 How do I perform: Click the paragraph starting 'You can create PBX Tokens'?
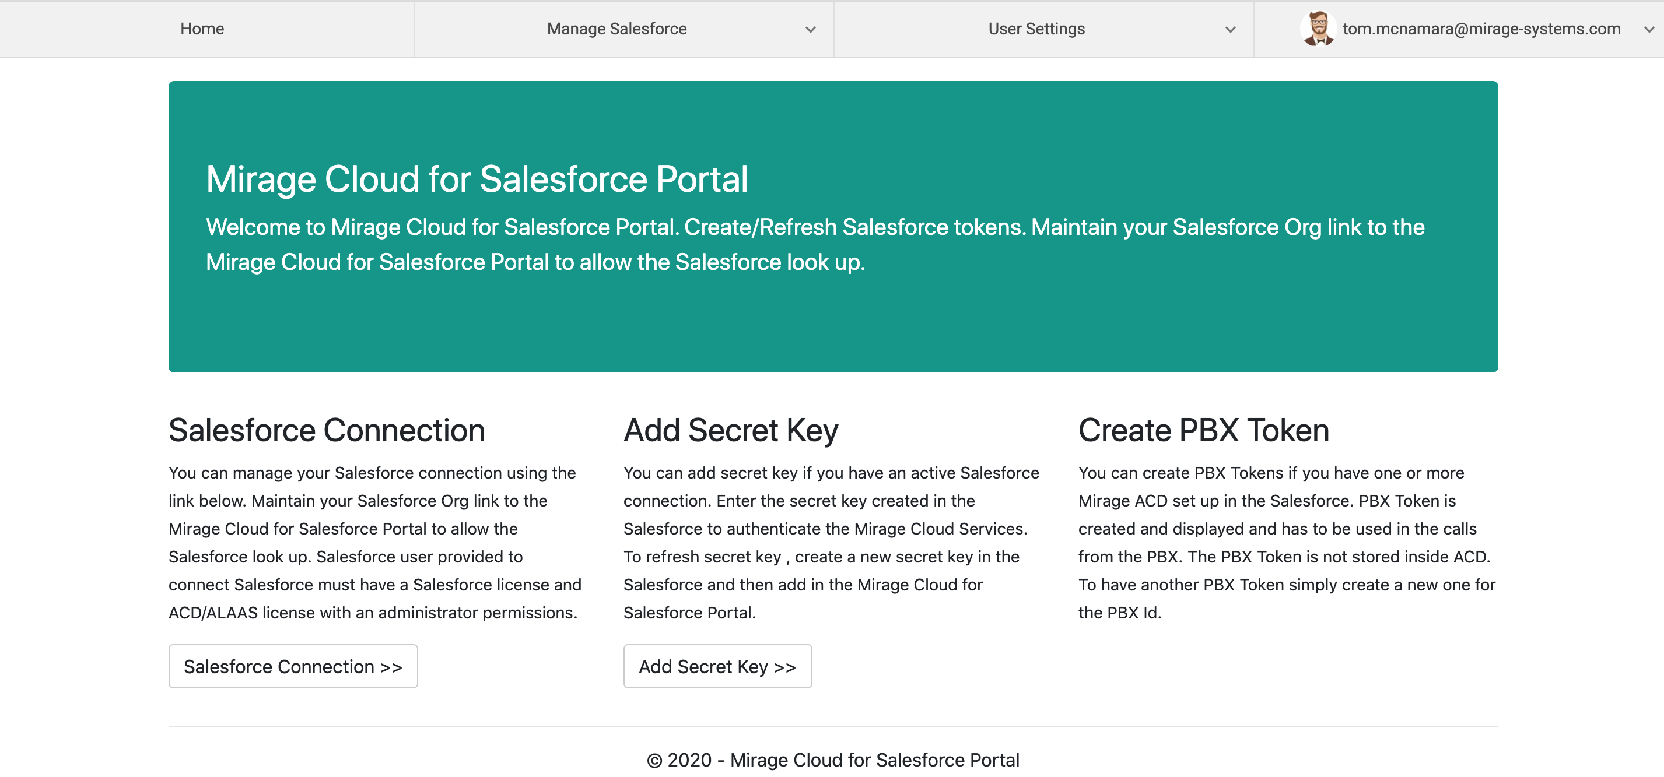point(1287,543)
